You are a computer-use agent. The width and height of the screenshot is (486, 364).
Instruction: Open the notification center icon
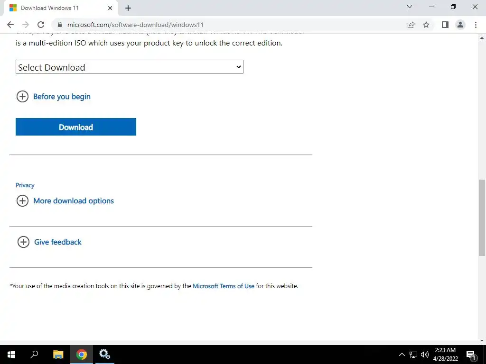click(471, 355)
